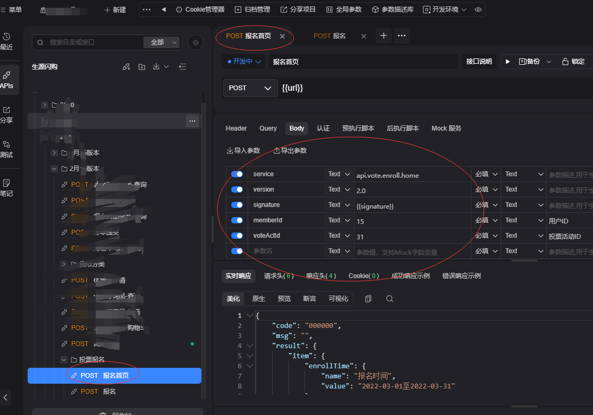Select the APIs sidebar icon
Screen dimensions: 593x415
pos(6,80)
